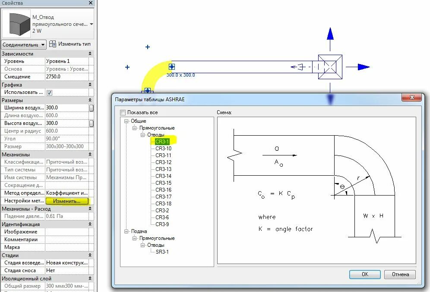Click the blue right arrow control on terminal
This screenshot has height=292, width=430.
pos(364,67)
